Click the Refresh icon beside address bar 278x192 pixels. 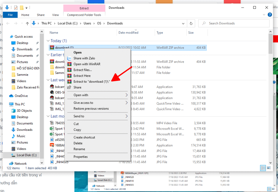(191, 23)
